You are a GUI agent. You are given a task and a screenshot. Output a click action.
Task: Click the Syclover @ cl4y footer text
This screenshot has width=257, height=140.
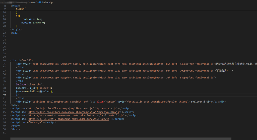[x=202, y=102]
